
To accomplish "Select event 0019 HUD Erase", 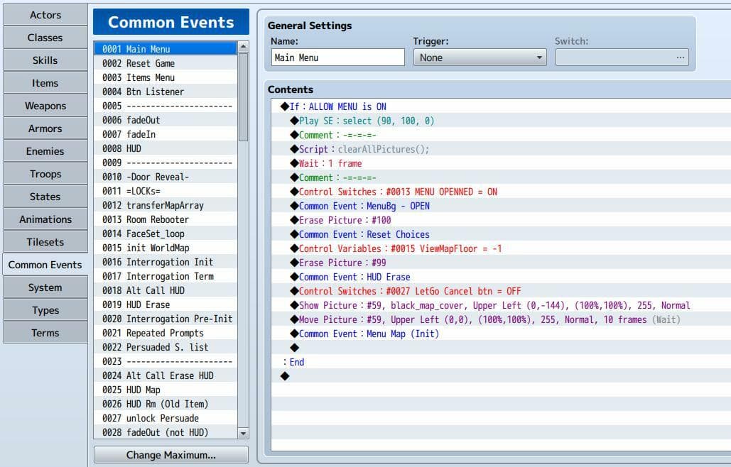I will [166, 304].
